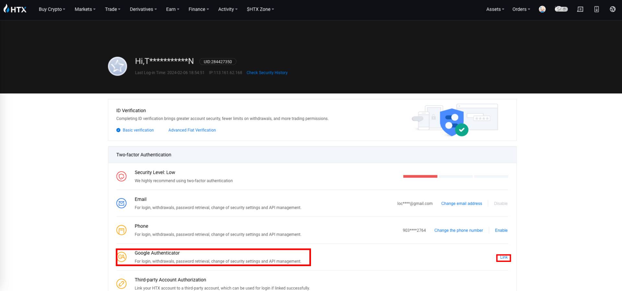Screen dimensions: 622x291
Task: Click the Email envelope icon
Action: pyautogui.click(x=121, y=203)
